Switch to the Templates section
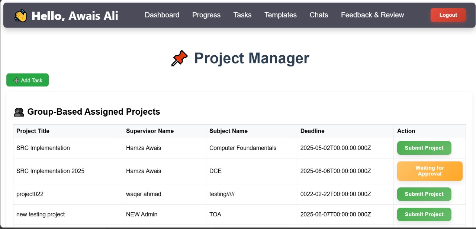The width and height of the screenshot is (476, 229). point(280,15)
